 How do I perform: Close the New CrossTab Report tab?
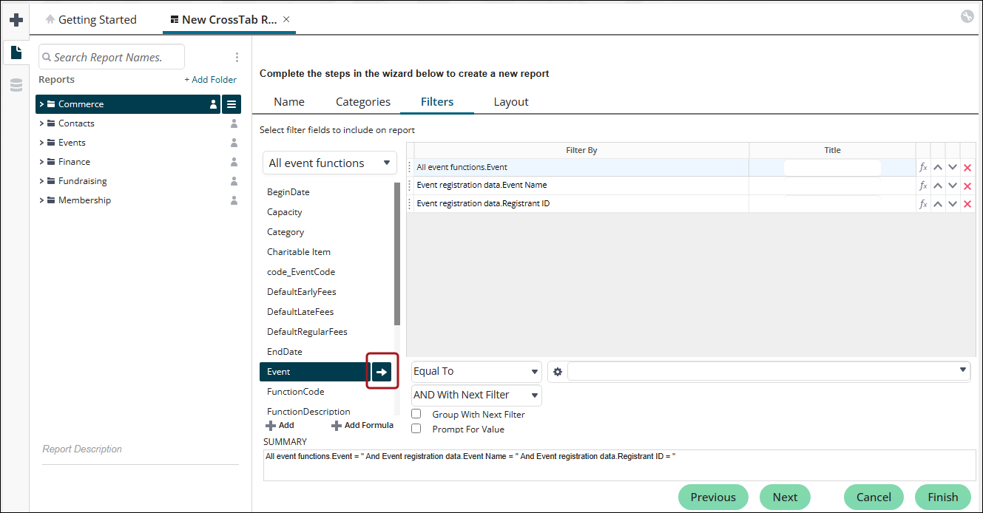287,19
